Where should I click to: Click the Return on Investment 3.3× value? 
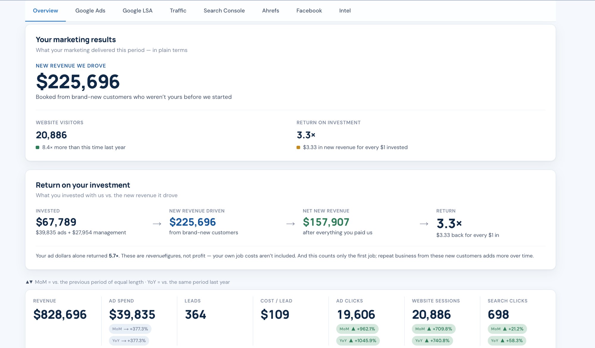306,135
